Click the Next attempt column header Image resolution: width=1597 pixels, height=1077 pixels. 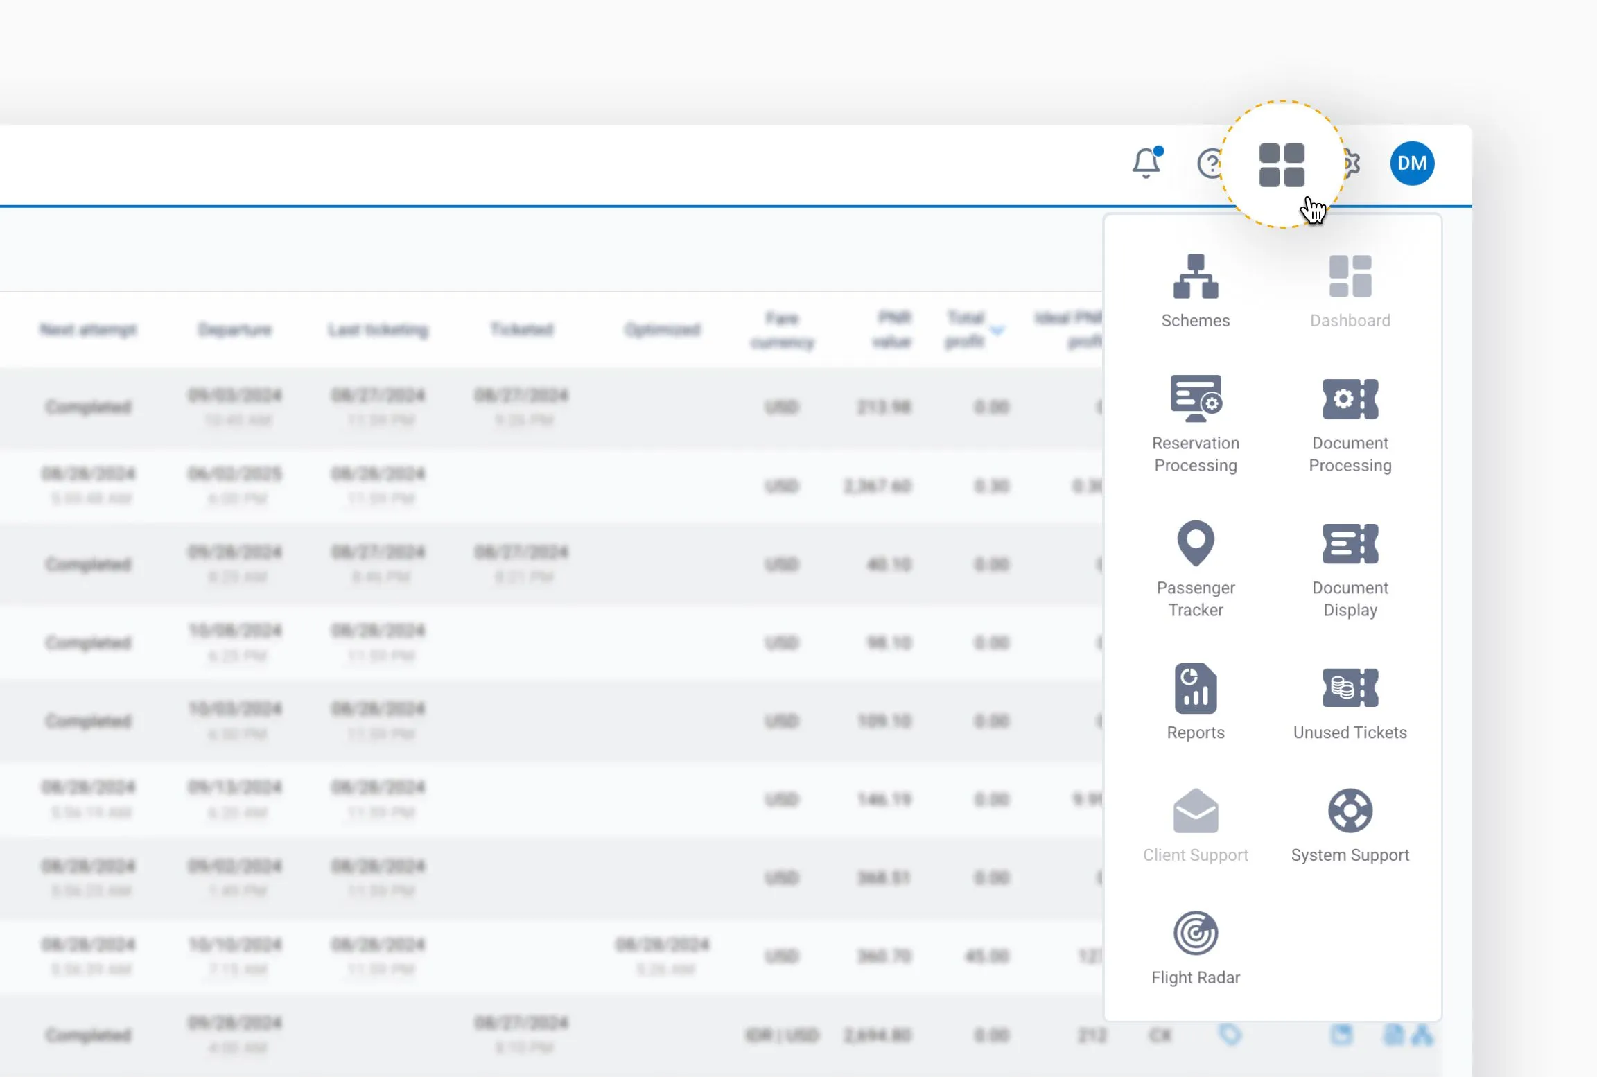click(x=88, y=330)
